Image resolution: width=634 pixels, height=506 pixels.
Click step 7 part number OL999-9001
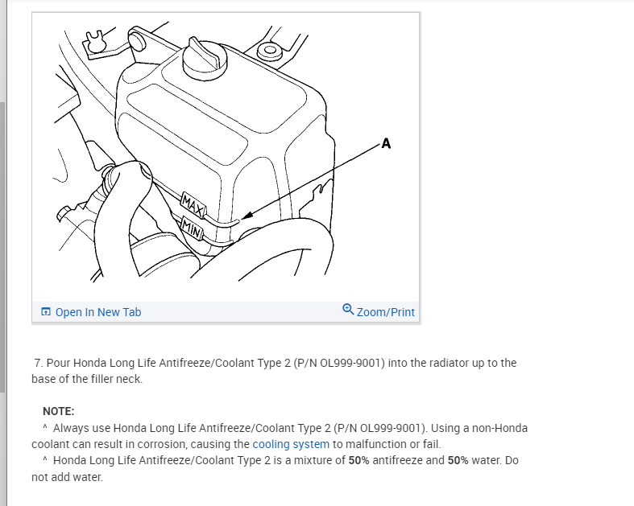pos(350,363)
